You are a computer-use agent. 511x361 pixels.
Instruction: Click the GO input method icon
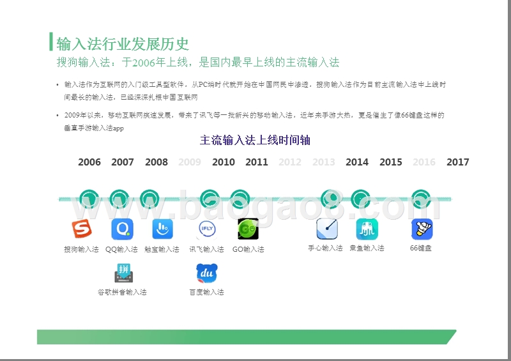pyautogui.click(x=248, y=229)
